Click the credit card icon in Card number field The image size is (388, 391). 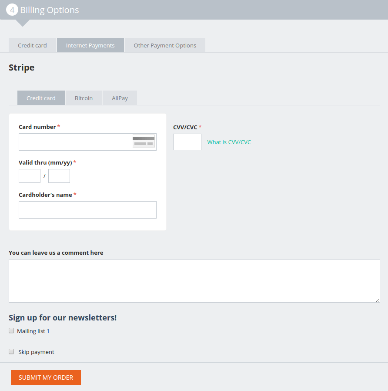(144, 142)
